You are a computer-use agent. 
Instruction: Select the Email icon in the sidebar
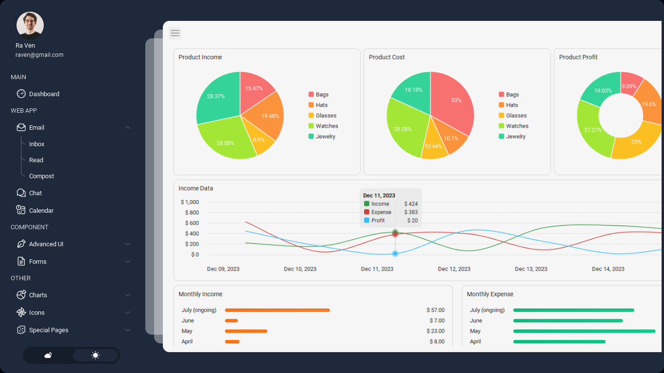tap(21, 127)
